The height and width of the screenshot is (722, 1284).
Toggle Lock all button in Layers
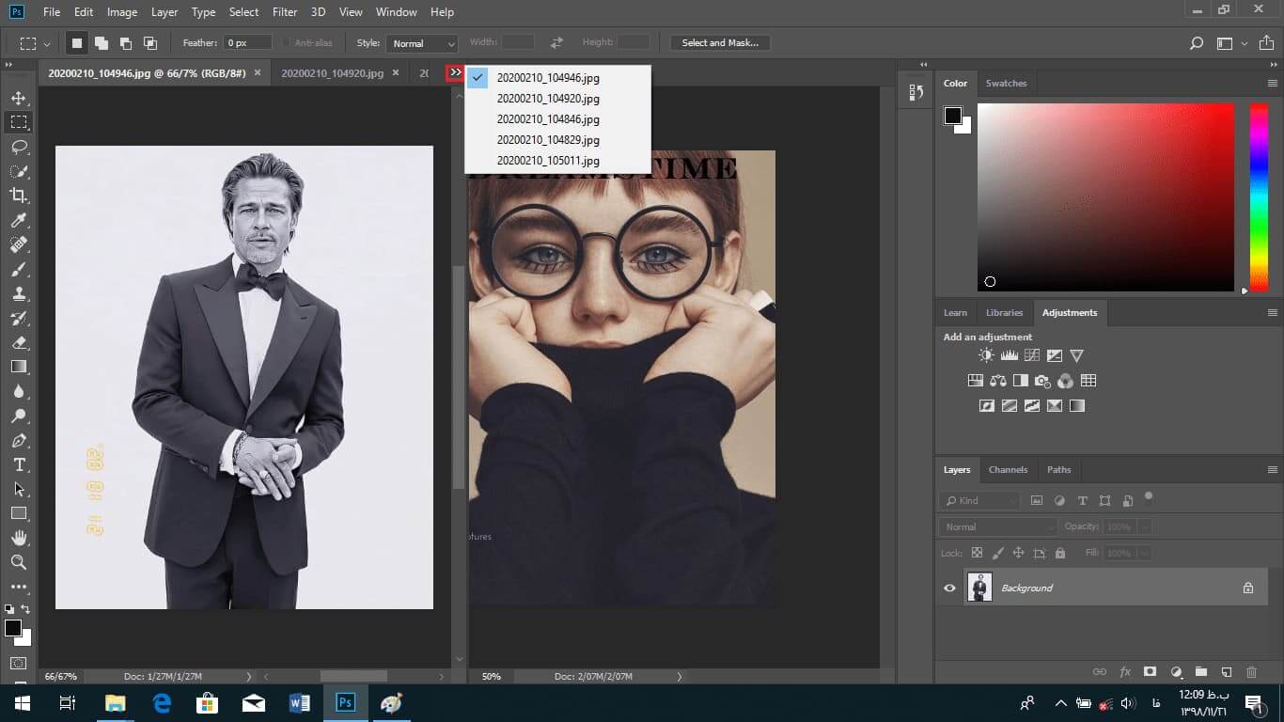pyautogui.click(x=1060, y=553)
